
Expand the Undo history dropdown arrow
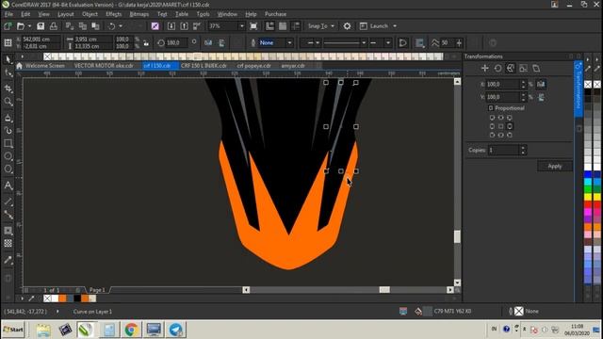pyautogui.click(x=121, y=26)
